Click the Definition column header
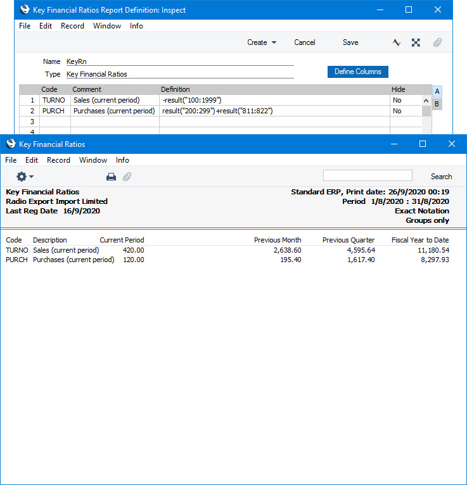This screenshot has height=485, width=467. point(175,89)
